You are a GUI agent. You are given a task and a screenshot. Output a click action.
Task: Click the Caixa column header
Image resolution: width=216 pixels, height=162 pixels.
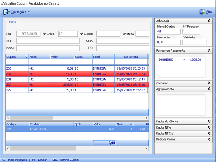click(x=83, y=57)
